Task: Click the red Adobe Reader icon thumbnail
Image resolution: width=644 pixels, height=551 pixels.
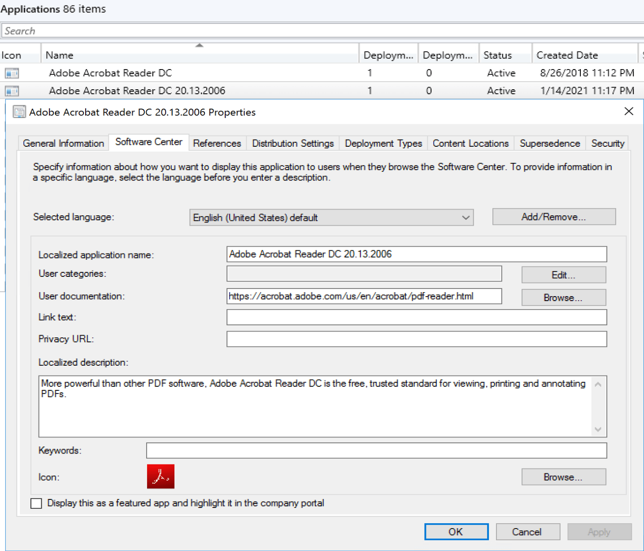Action: [160, 477]
